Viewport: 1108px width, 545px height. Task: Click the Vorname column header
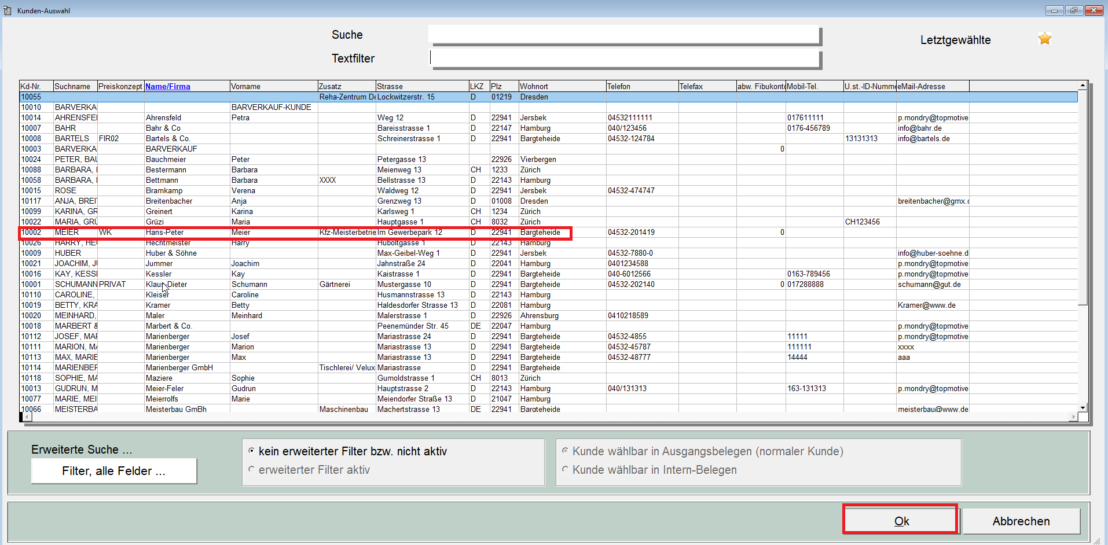(274, 86)
